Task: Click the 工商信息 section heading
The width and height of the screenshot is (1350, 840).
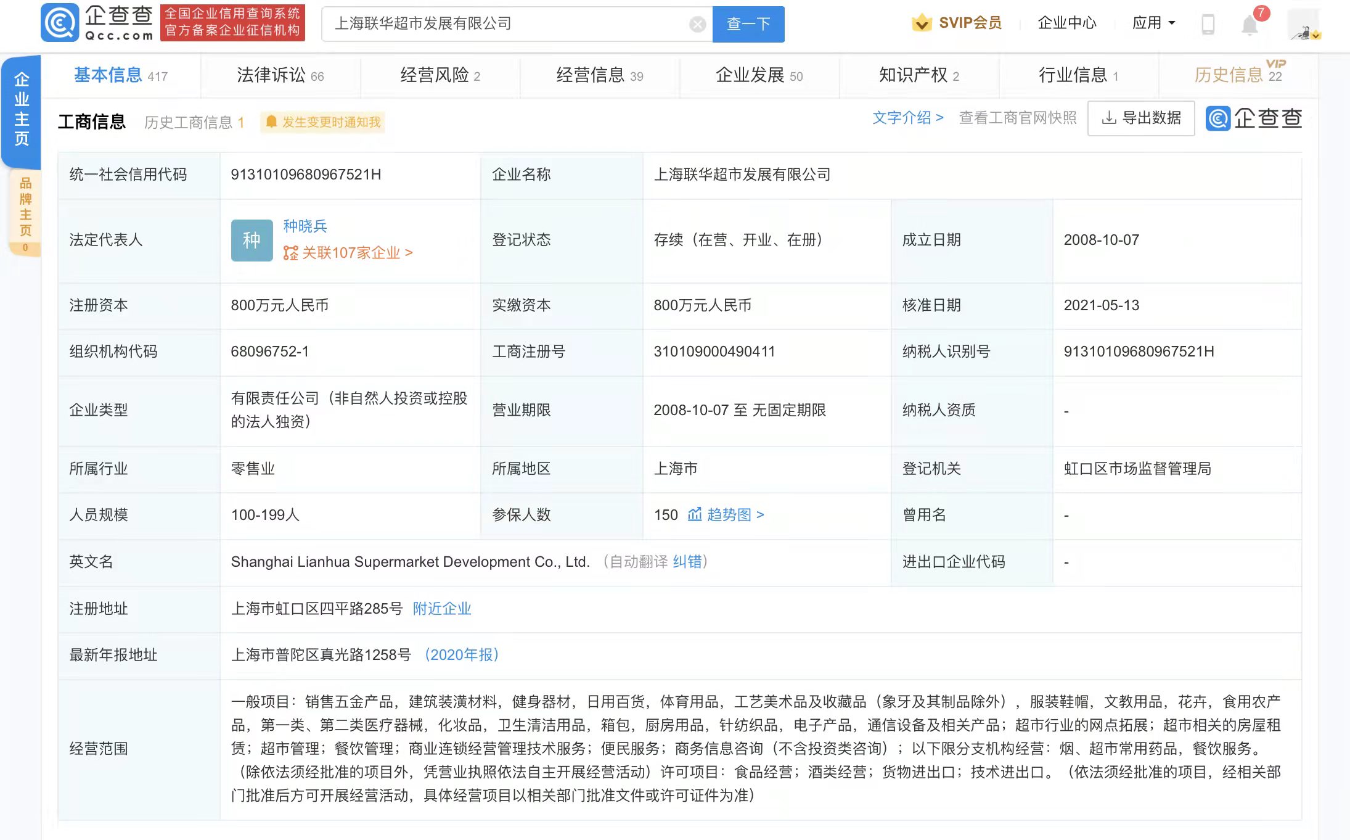Action: click(x=92, y=122)
